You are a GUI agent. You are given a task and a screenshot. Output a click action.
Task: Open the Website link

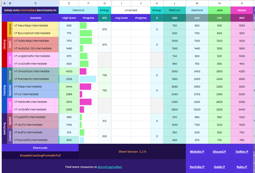point(197,152)
